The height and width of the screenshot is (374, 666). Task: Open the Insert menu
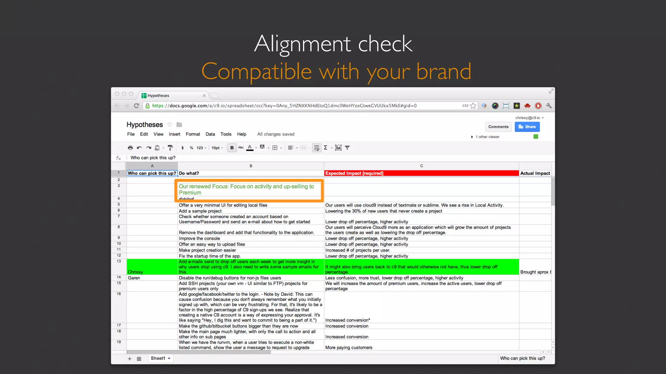174,134
